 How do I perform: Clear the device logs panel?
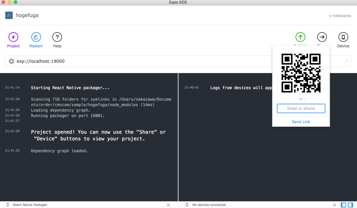coord(334,205)
